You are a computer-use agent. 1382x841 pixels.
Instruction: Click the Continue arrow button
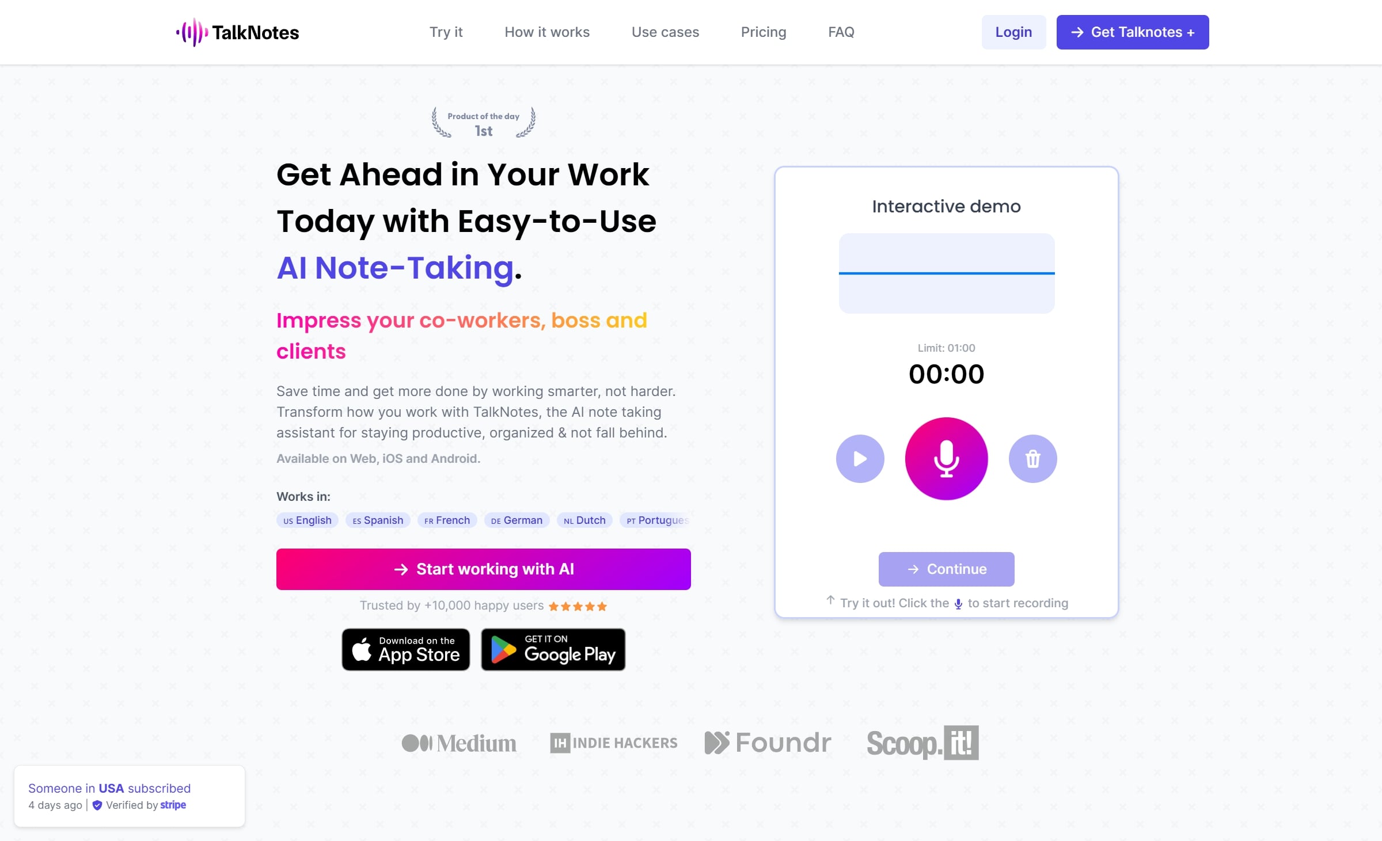point(946,569)
